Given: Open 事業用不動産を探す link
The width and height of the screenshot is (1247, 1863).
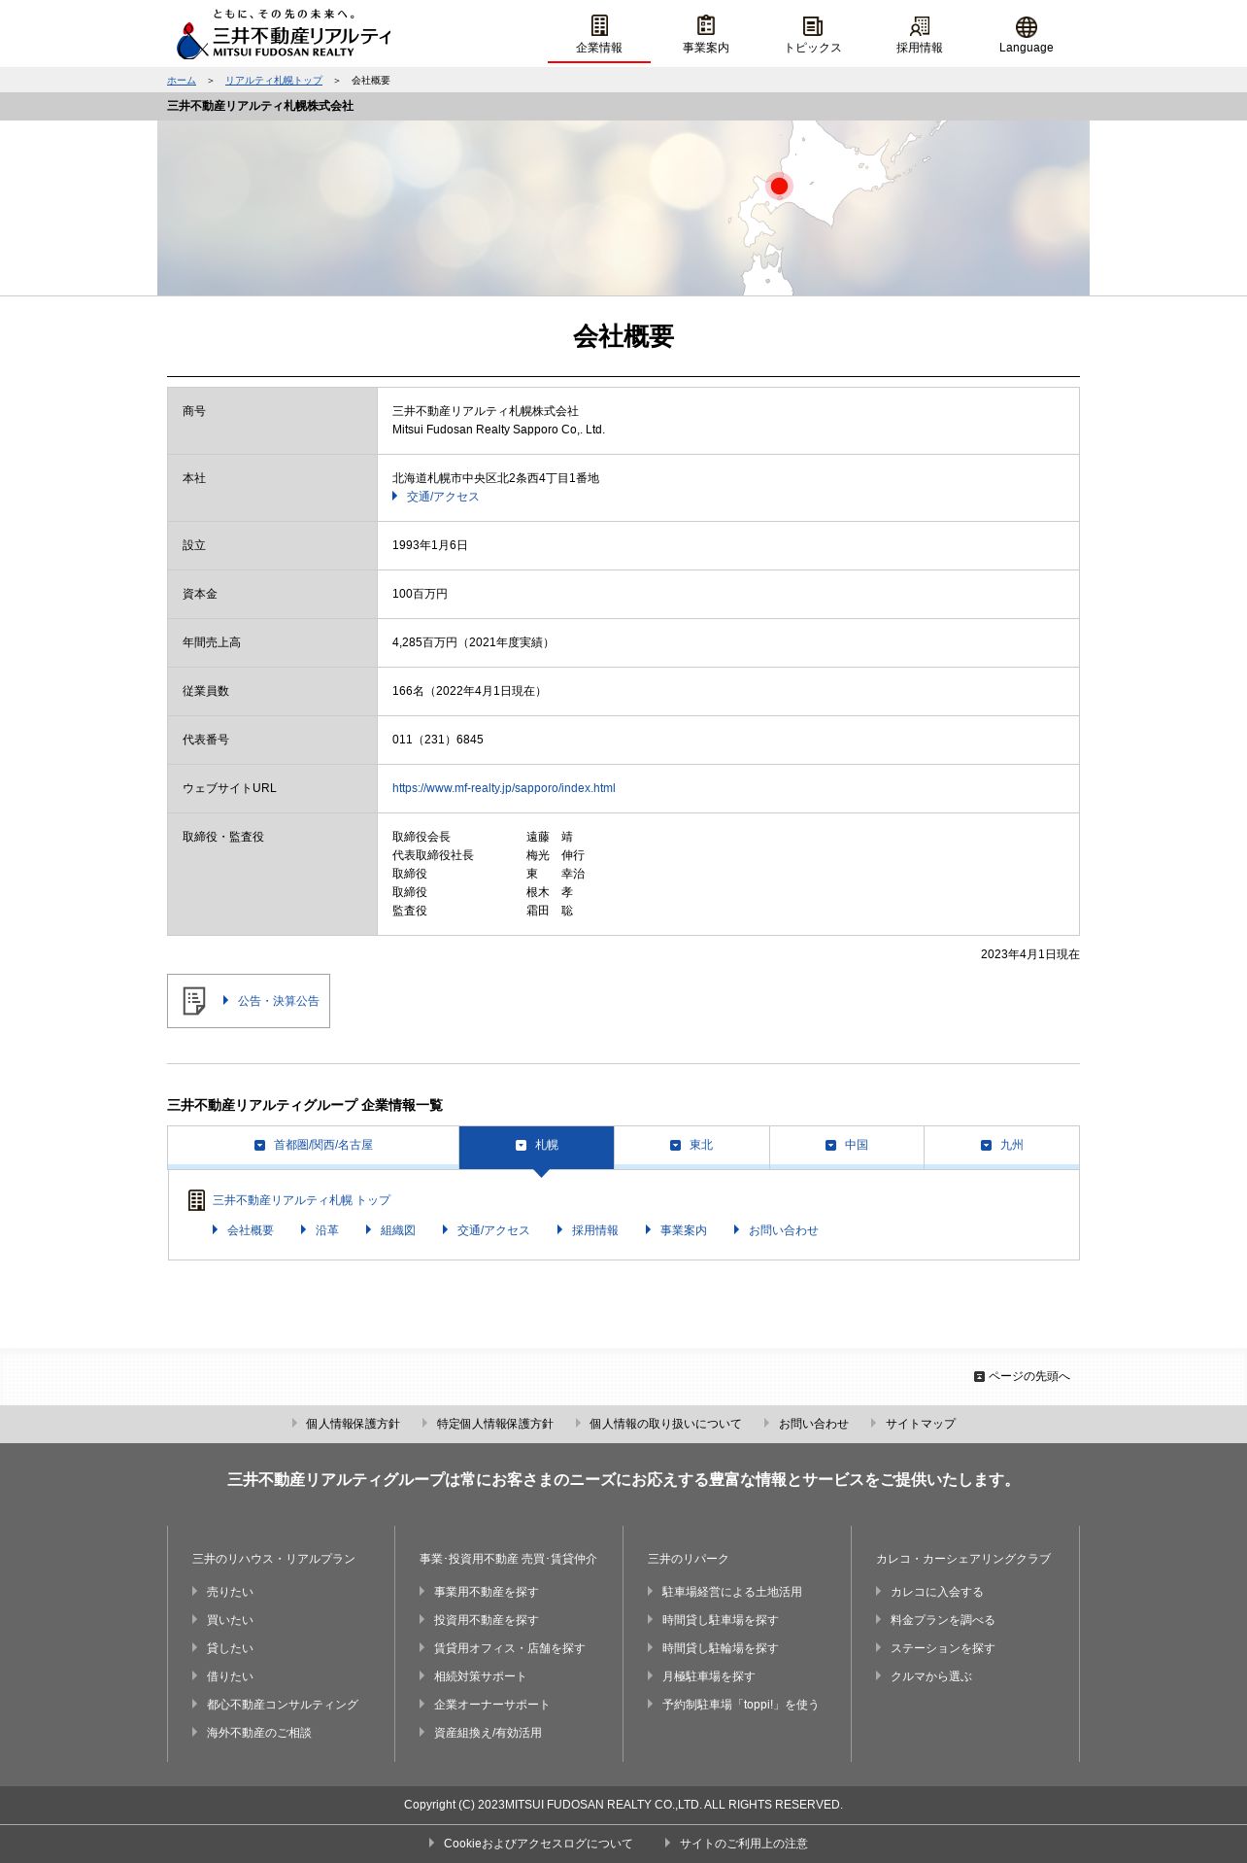Looking at the screenshot, I should click(486, 1592).
